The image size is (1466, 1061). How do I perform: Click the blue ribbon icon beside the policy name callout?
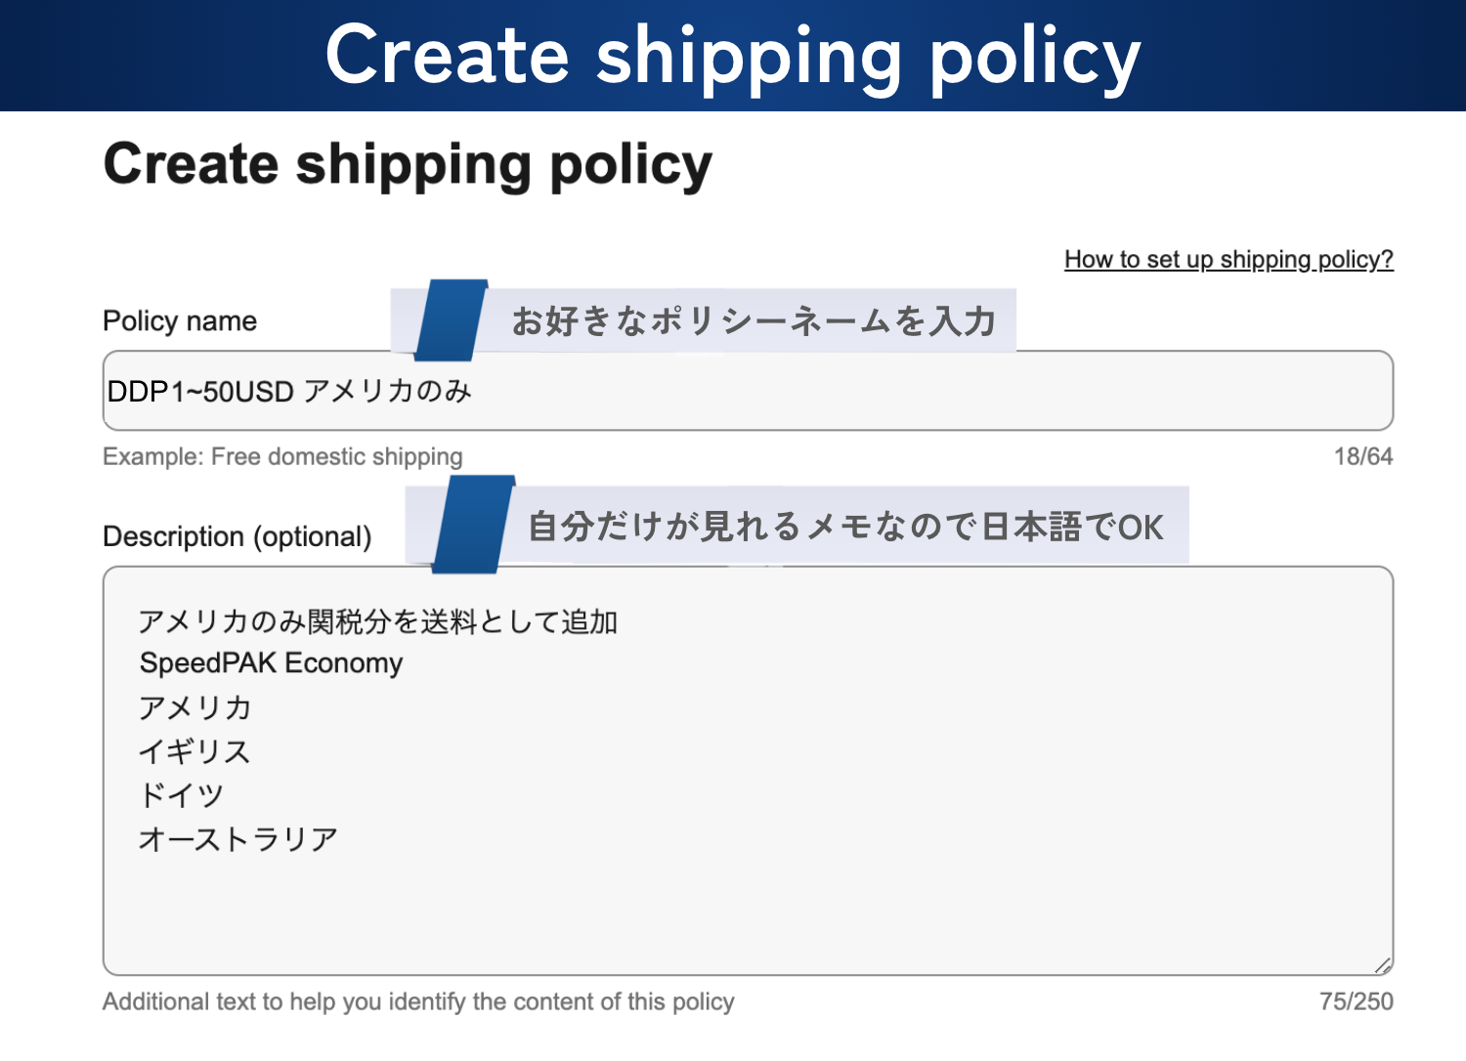click(451, 320)
